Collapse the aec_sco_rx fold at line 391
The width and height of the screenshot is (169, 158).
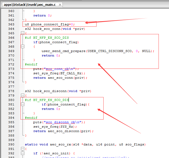click(23, 149)
